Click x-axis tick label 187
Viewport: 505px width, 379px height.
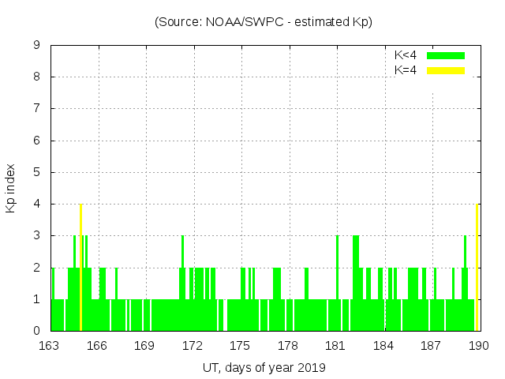tap(431, 345)
